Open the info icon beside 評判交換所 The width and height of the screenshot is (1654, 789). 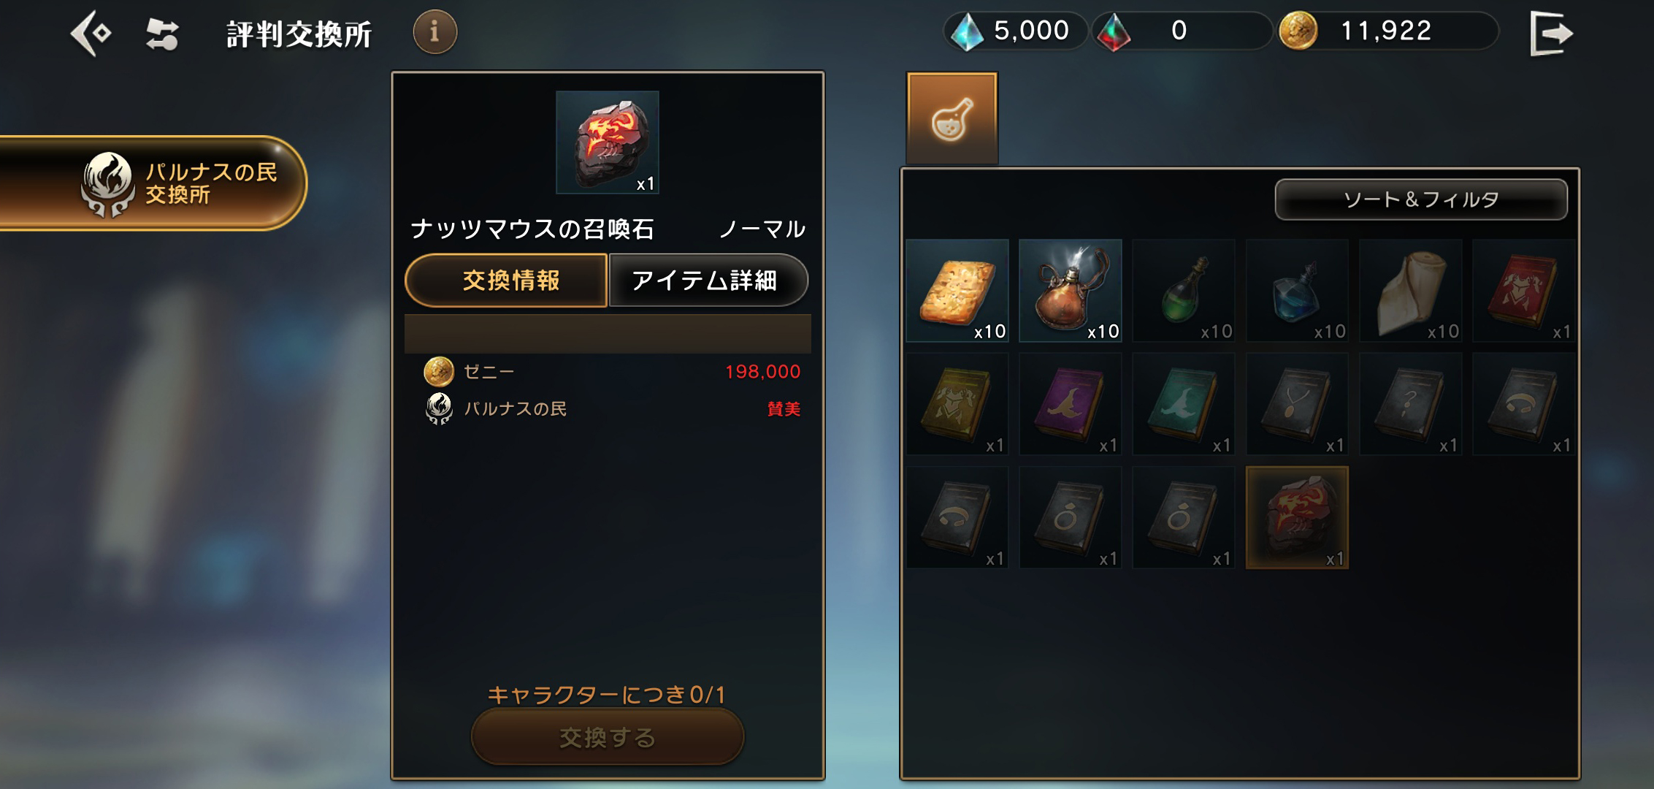click(x=435, y=31)
